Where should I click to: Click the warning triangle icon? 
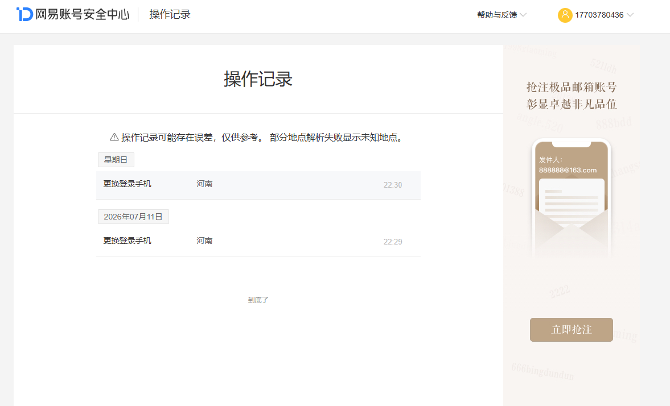[x=114, y=137]
